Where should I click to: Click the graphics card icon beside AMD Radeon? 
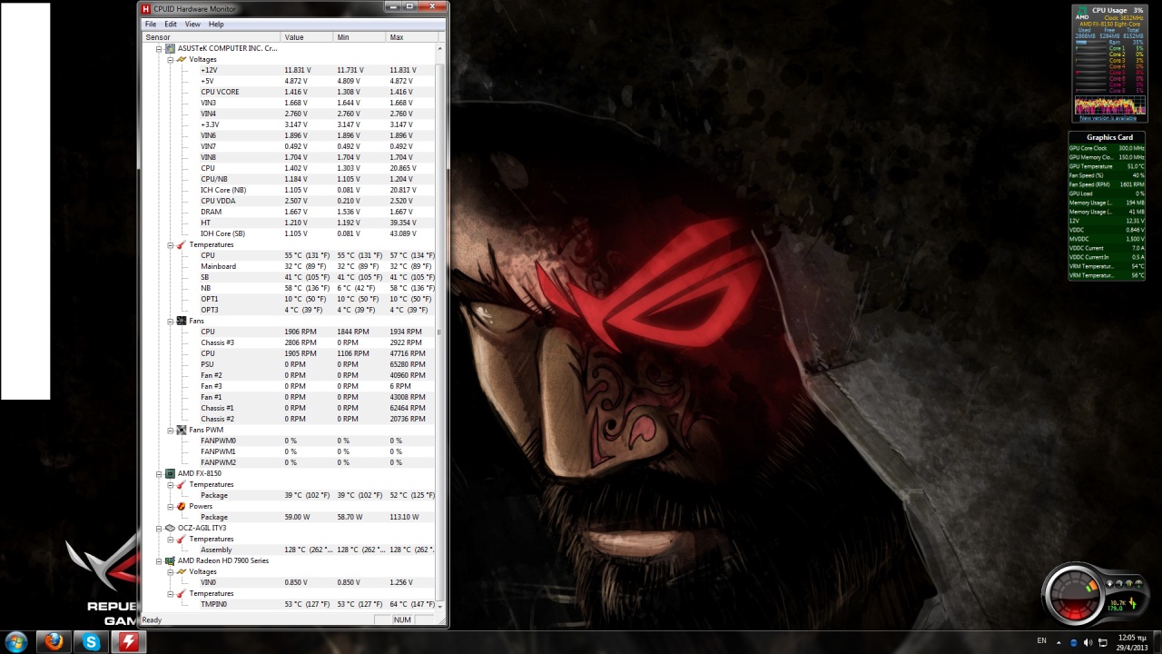[x=170, y=560]
